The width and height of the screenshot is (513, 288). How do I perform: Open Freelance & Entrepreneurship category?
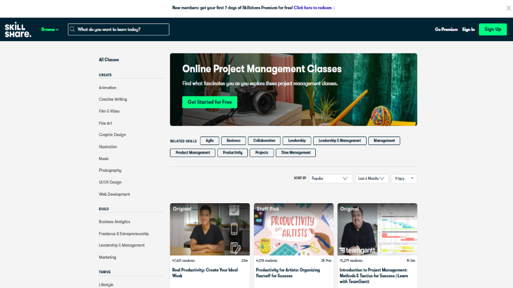[123, 234]
